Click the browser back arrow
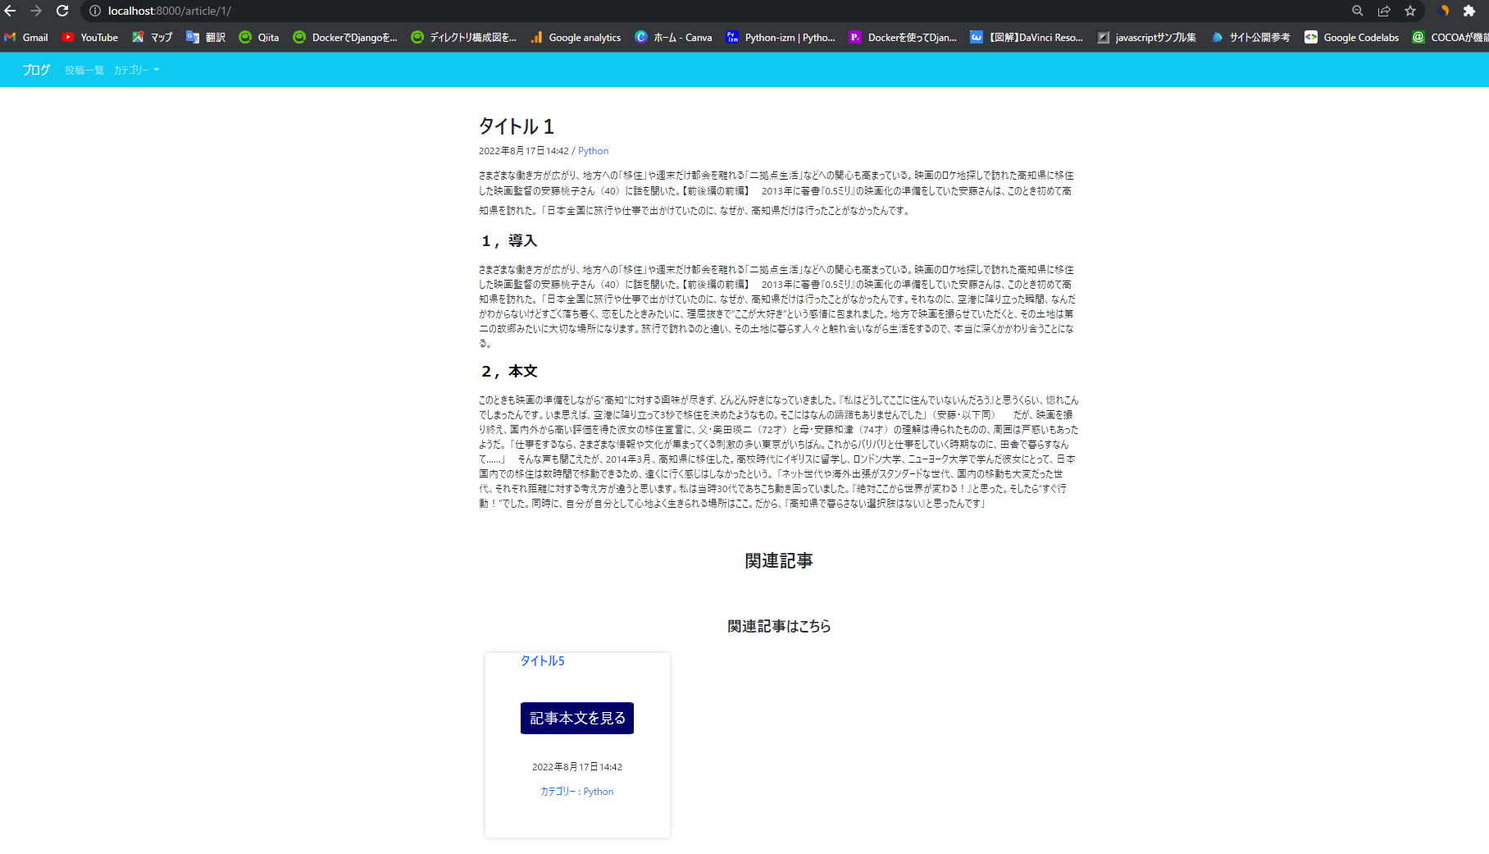 (x=11, y=11)
